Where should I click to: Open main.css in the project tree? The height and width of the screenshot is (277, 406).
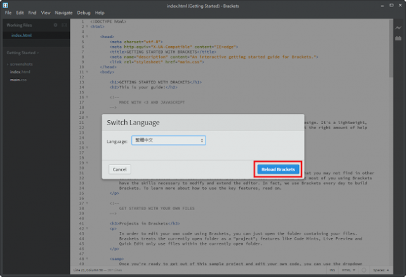tap(18, 80)
